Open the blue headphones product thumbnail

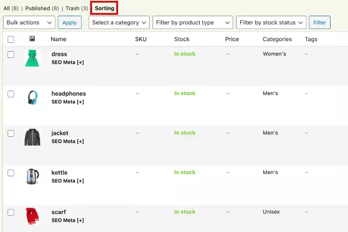(32, 97)
